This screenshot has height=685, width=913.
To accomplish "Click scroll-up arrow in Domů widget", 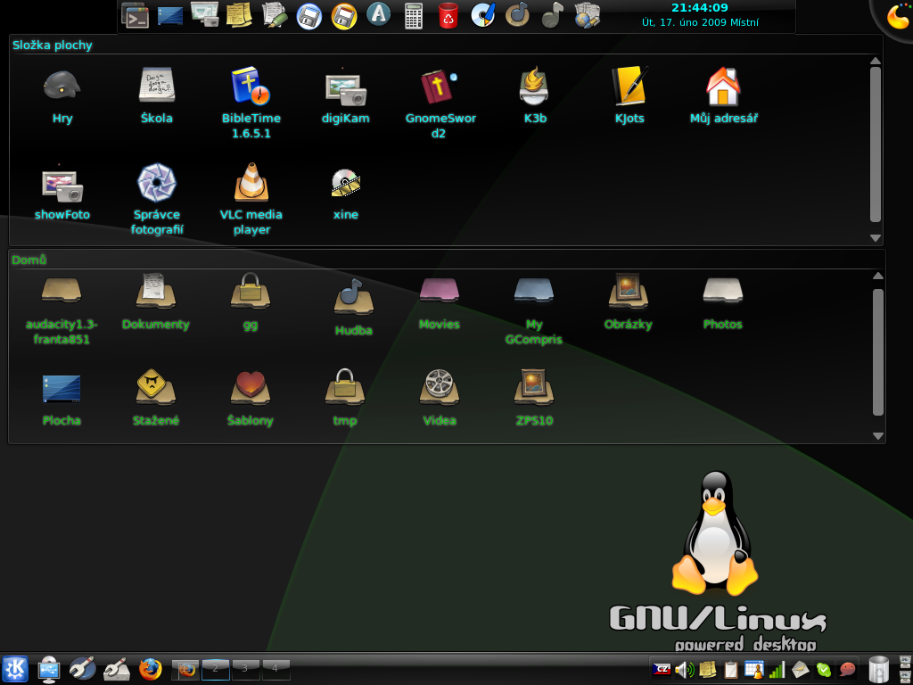I will [x=878, y=276].
